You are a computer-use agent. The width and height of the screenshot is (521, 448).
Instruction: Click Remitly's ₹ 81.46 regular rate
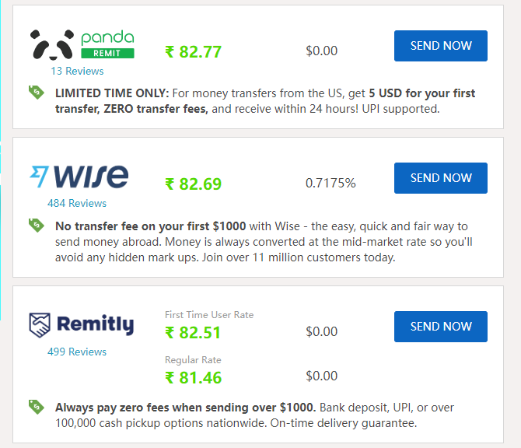pos(193,377)
